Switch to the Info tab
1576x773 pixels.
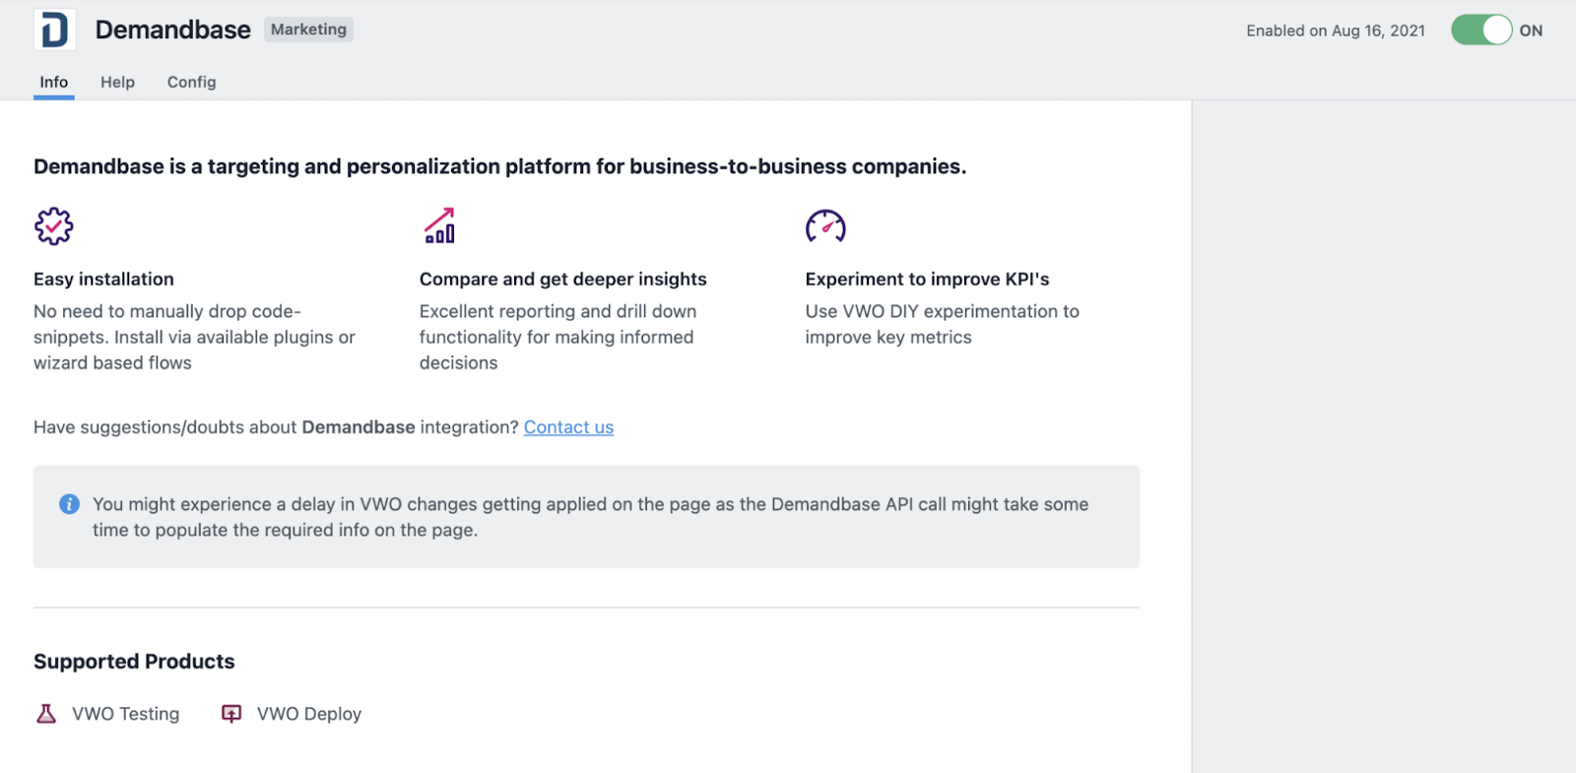54,83
